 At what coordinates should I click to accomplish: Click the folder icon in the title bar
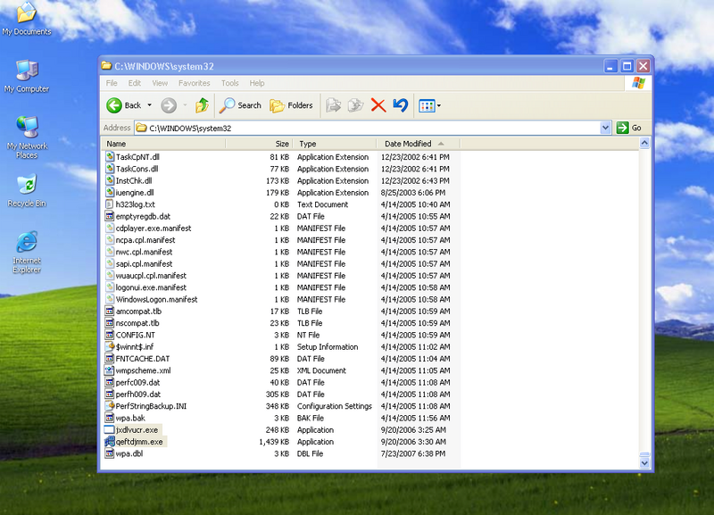pos(106,66)
